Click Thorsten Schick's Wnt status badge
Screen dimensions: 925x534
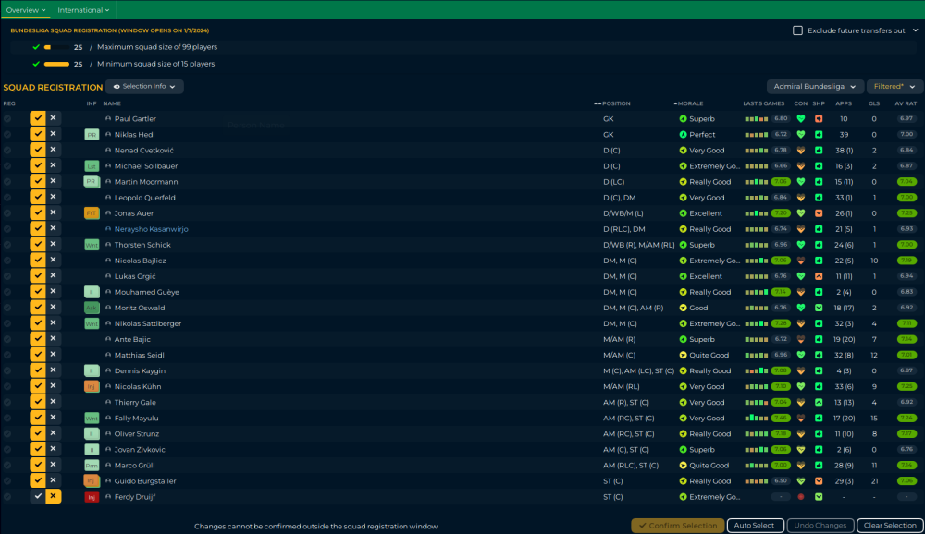click(x=92, y=245)
